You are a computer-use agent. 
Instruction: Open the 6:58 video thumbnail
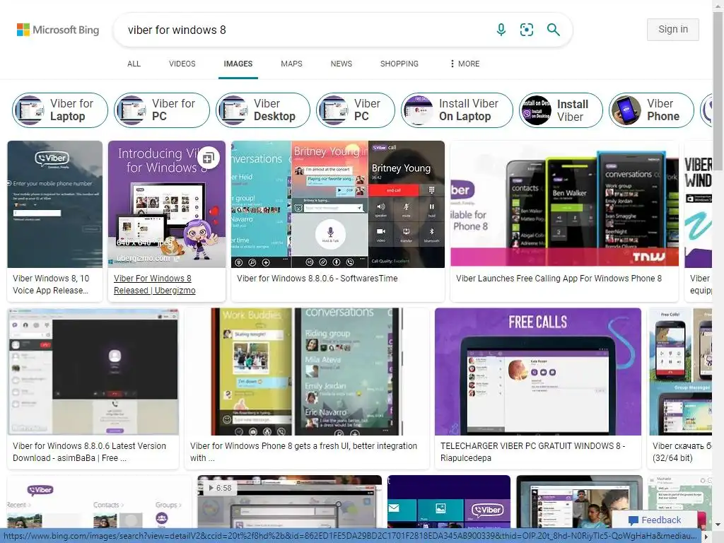(289, 501)
